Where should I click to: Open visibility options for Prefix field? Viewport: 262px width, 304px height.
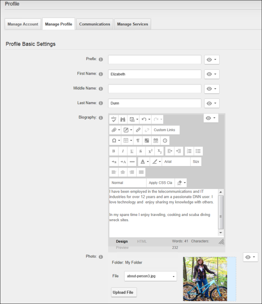pos(212,60)
